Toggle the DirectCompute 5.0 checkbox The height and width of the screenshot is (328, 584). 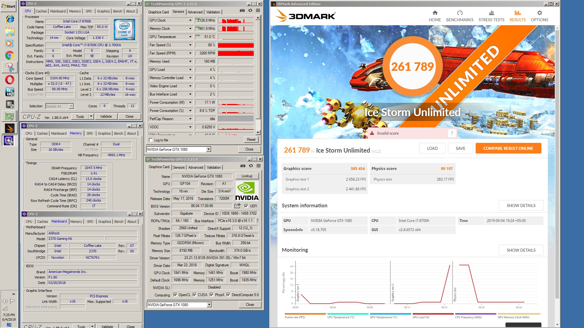(228, 295)
